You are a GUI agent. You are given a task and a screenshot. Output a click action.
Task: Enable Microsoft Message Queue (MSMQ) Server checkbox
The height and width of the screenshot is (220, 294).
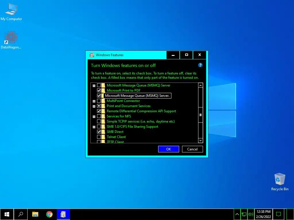coord(99,85)
